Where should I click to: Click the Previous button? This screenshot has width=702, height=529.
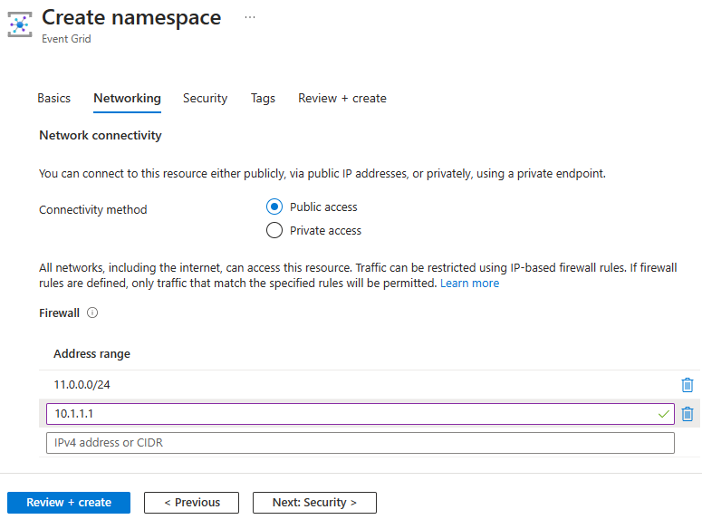190,503
